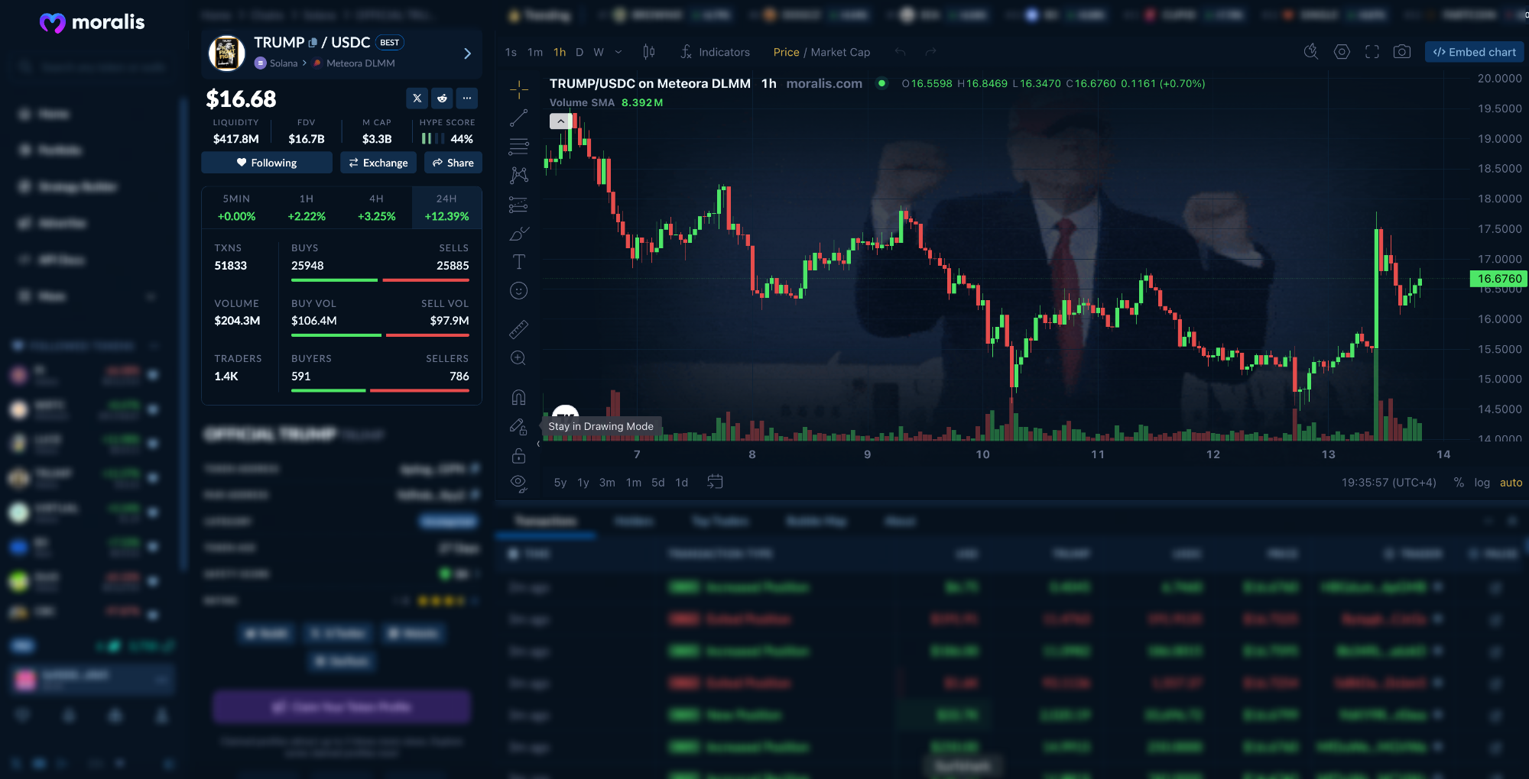Toggle the Following heart button
1529x779 pixels.
(267, 163)
